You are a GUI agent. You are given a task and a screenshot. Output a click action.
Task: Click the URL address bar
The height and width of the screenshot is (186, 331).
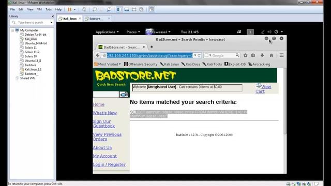point(149,55)
